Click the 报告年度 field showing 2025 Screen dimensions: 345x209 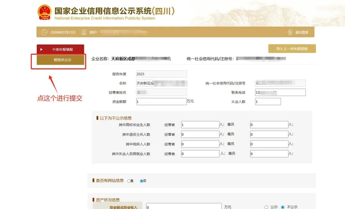161,74
